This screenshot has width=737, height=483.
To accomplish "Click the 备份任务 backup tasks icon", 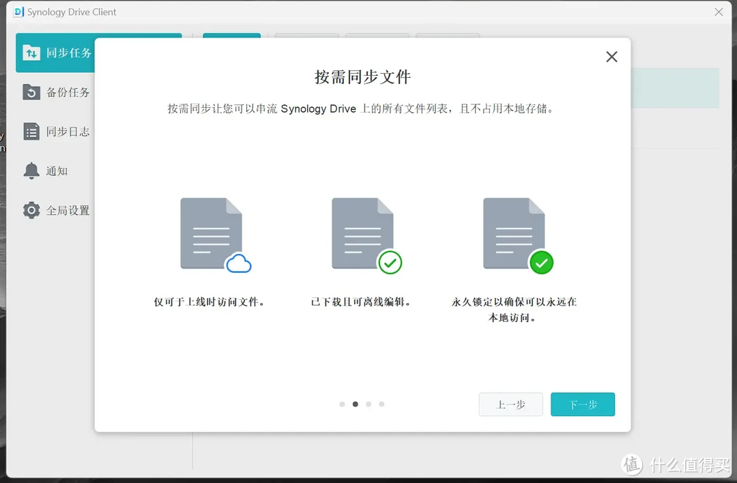I will [x=31, y=92].
